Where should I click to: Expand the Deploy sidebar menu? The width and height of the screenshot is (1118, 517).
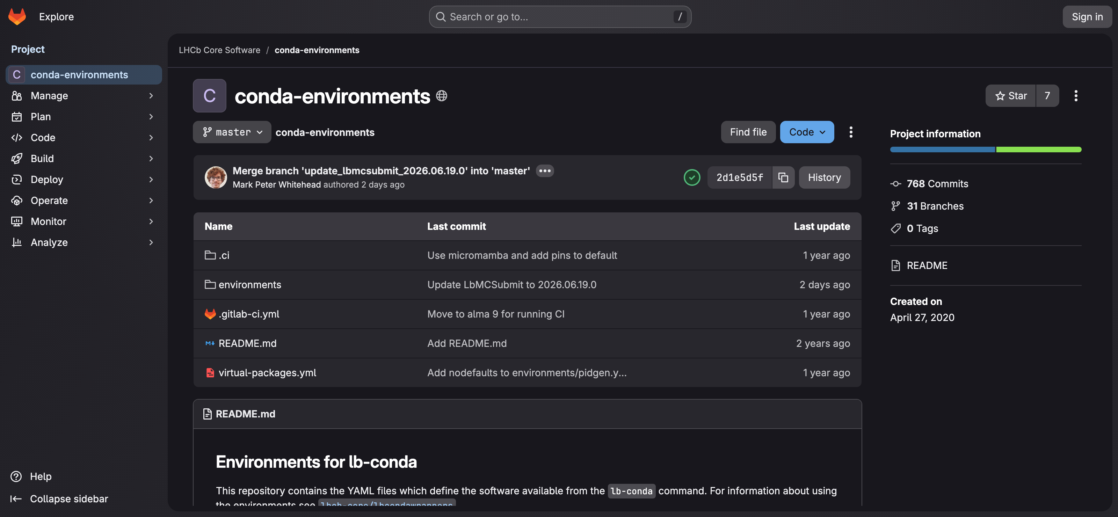84,179
